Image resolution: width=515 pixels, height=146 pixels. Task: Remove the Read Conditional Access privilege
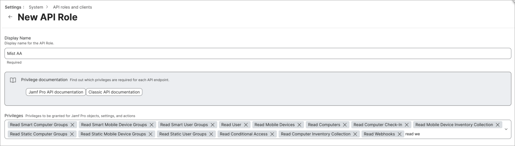[272, 134]
